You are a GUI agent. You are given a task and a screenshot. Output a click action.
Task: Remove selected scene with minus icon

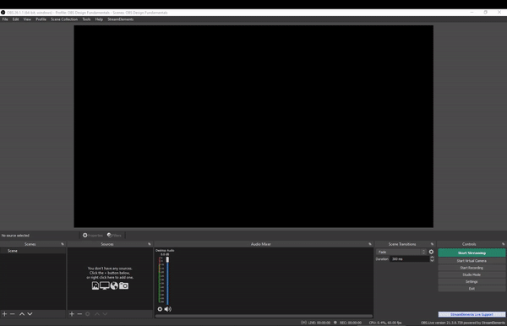pos(13,313)
